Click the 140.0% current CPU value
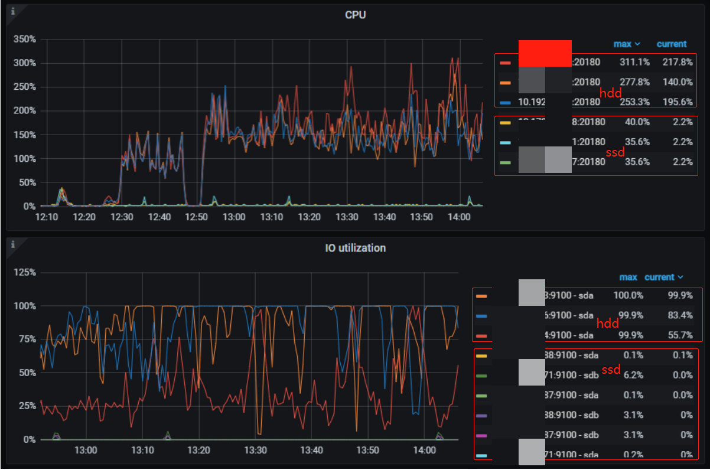 point(678,82)
